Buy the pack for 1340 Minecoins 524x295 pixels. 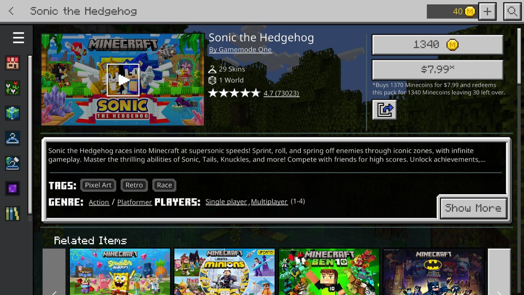pyautogui.click(x=437, y=45)
